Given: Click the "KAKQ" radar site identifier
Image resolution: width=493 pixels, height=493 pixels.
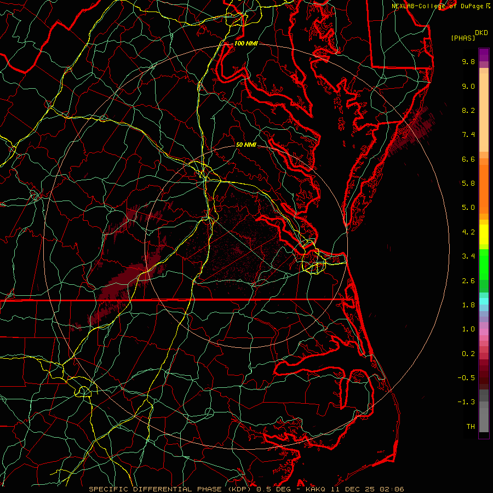Looking at the screenshot, I should [x=316, y=489].
